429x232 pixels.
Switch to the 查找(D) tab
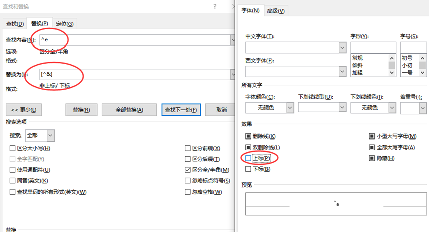coord(15,24)
